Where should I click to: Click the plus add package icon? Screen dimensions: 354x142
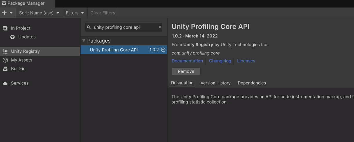4,13
